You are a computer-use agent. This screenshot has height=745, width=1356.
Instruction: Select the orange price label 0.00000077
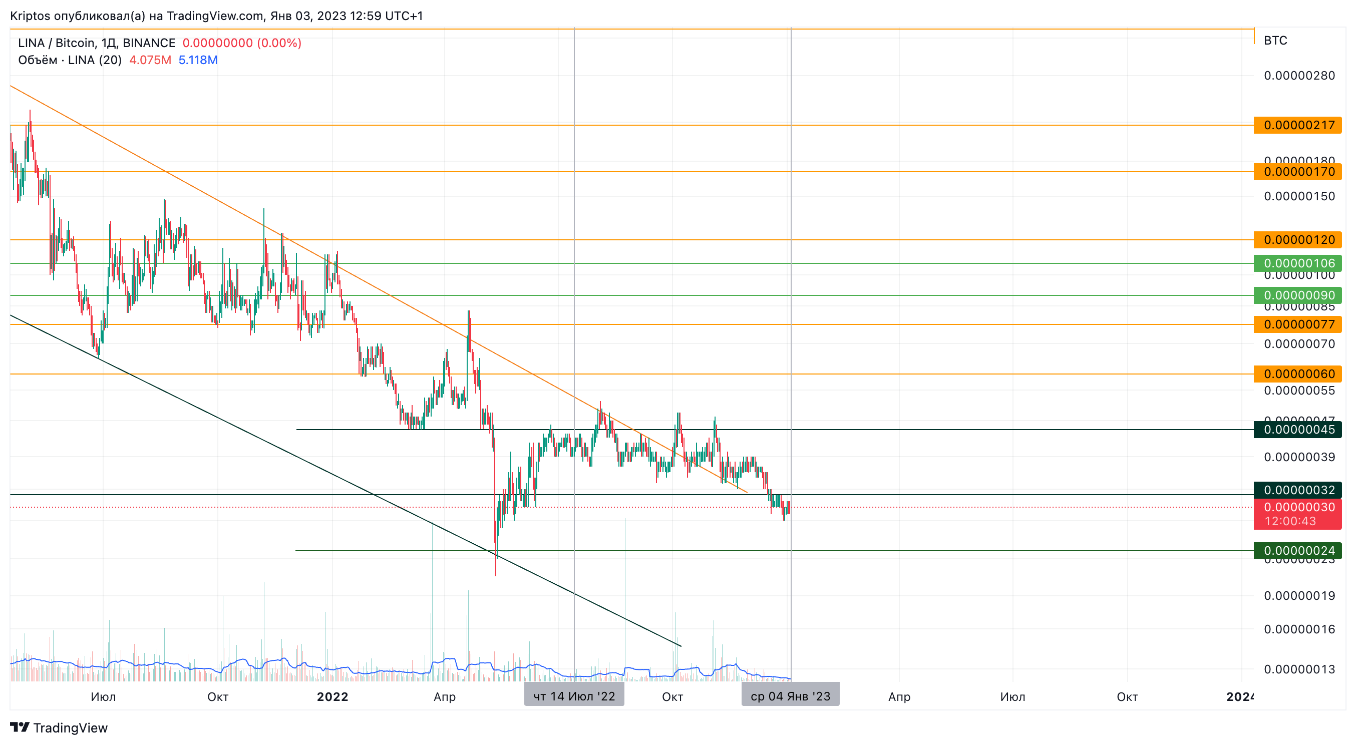tap(1297, 324)
